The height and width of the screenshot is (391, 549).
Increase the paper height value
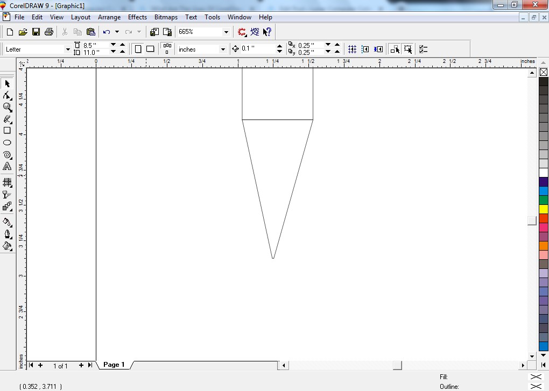(x=123, y=52)
